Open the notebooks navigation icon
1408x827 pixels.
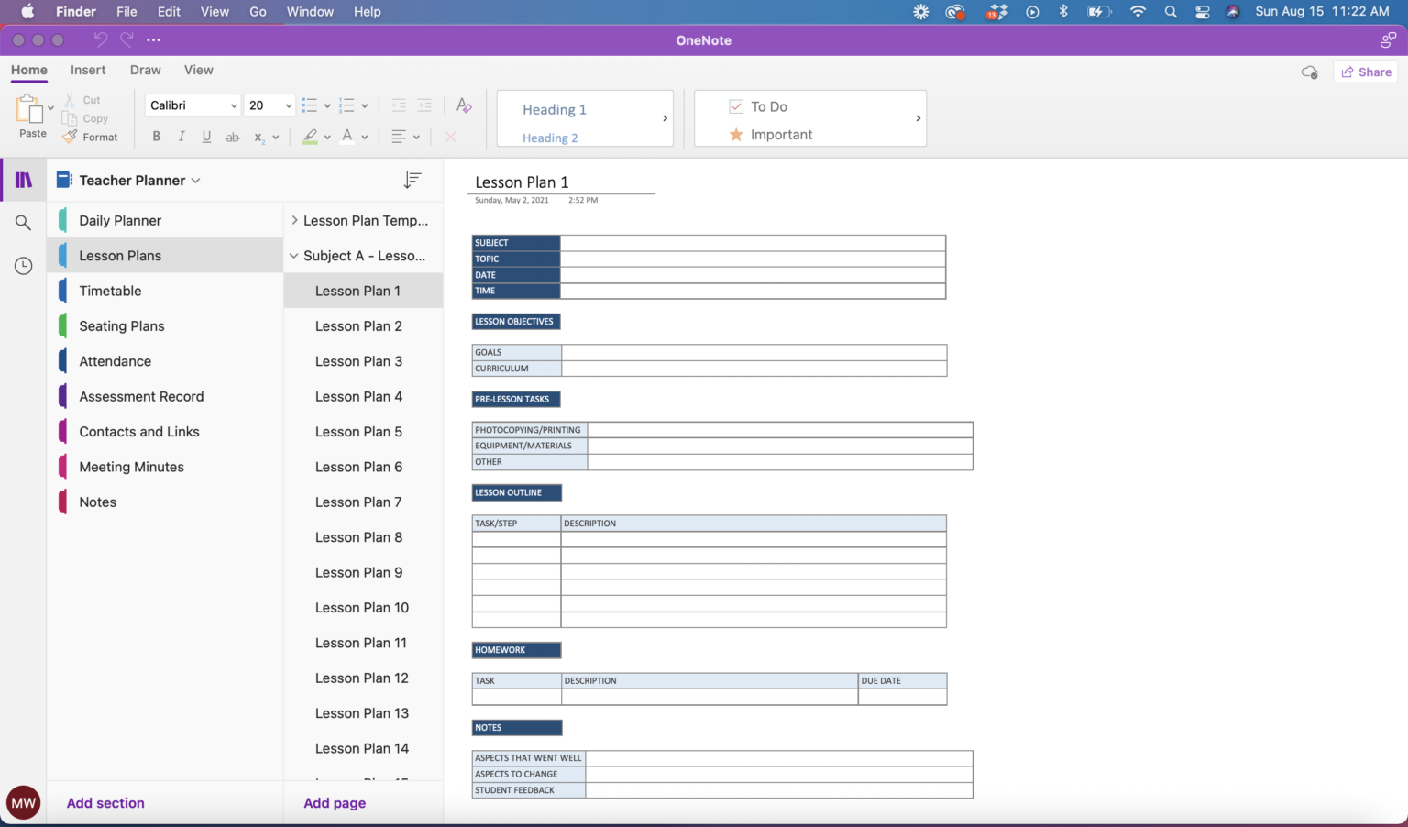[x=24, y=180]
